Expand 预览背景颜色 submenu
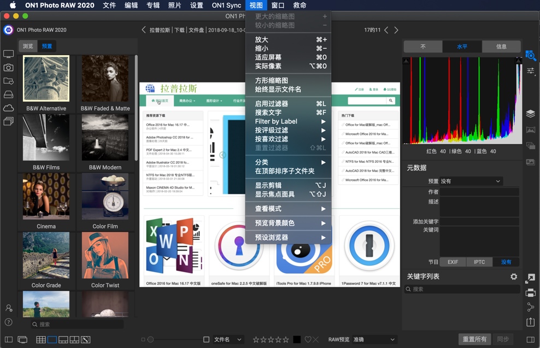The image size is (540, 348). click(288, 223)
